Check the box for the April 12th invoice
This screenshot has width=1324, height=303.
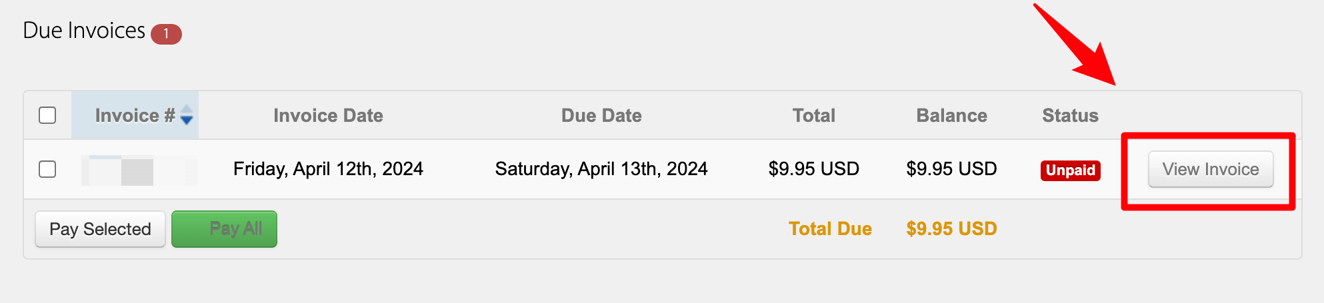(x=47, y=169)
